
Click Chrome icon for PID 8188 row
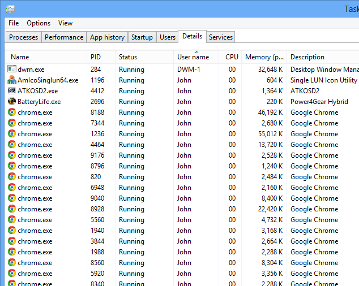(x=12, y=112)
